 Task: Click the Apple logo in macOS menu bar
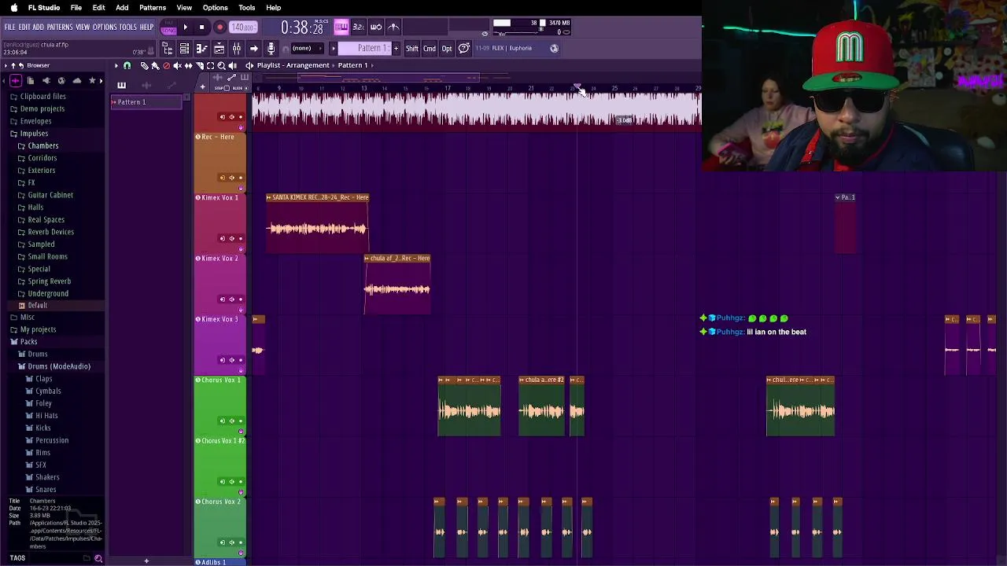(x=13, y=7)
